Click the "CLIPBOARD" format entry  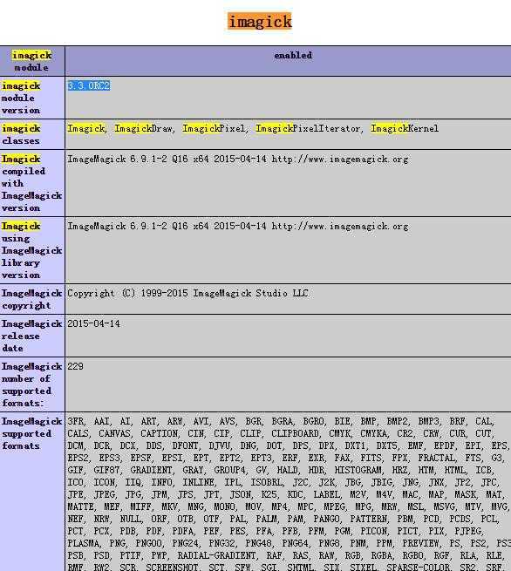tap(295, 433)
